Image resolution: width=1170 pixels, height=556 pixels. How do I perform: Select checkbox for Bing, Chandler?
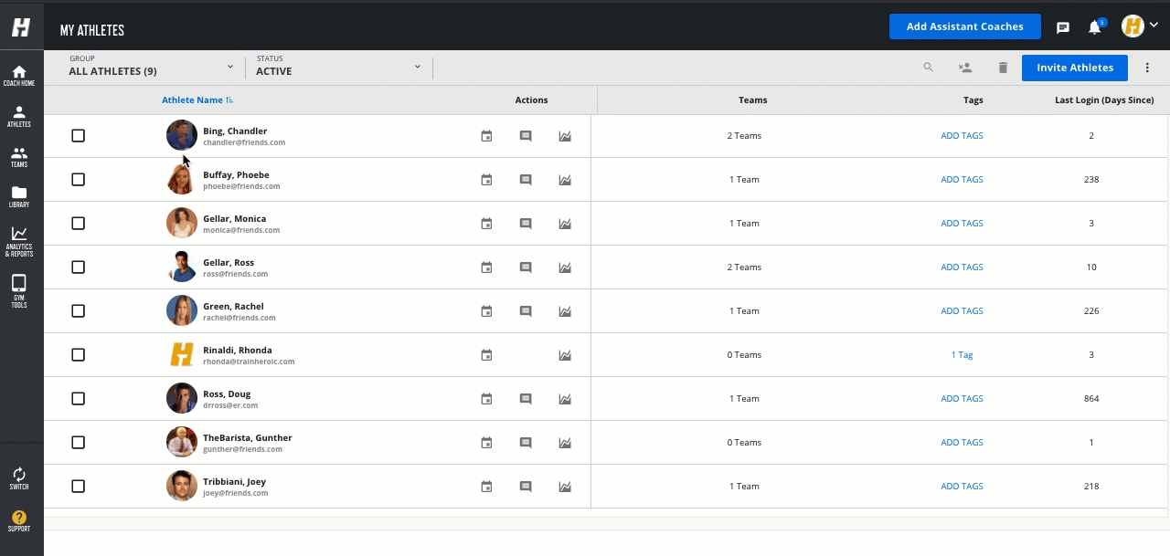[78, 136]
